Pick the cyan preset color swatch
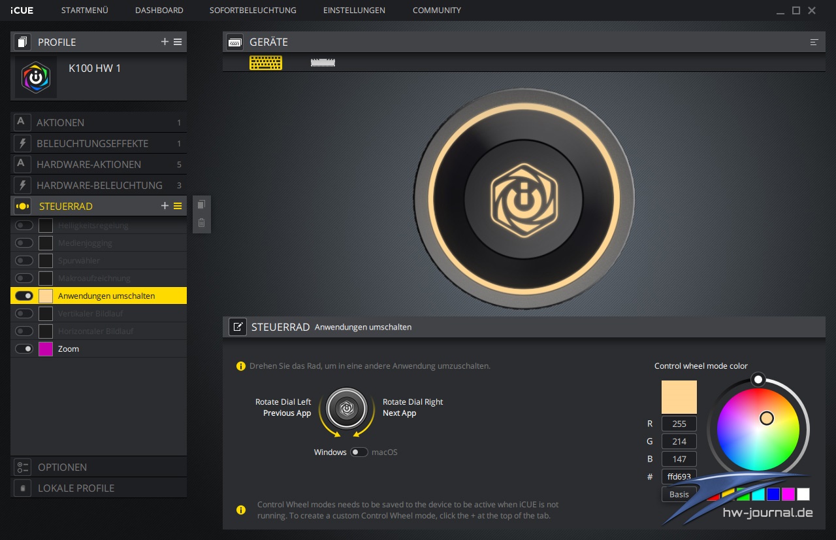The image size is (836, 540). (758, 494)
